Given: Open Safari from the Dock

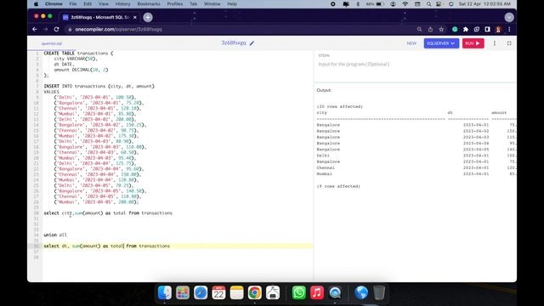Looking at the screenshot, I should [201, 292].
